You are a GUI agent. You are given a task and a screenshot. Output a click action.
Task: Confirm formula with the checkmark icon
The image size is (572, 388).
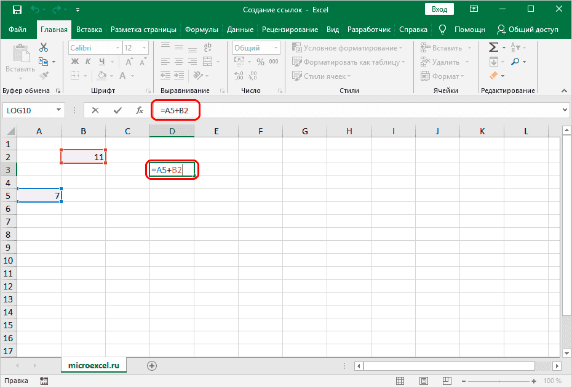tap(117, 110)
